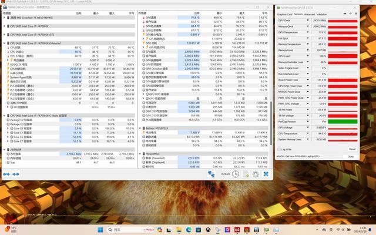
Task: Click the Close button in GPU-Z
Action: (x=351, y=157)
